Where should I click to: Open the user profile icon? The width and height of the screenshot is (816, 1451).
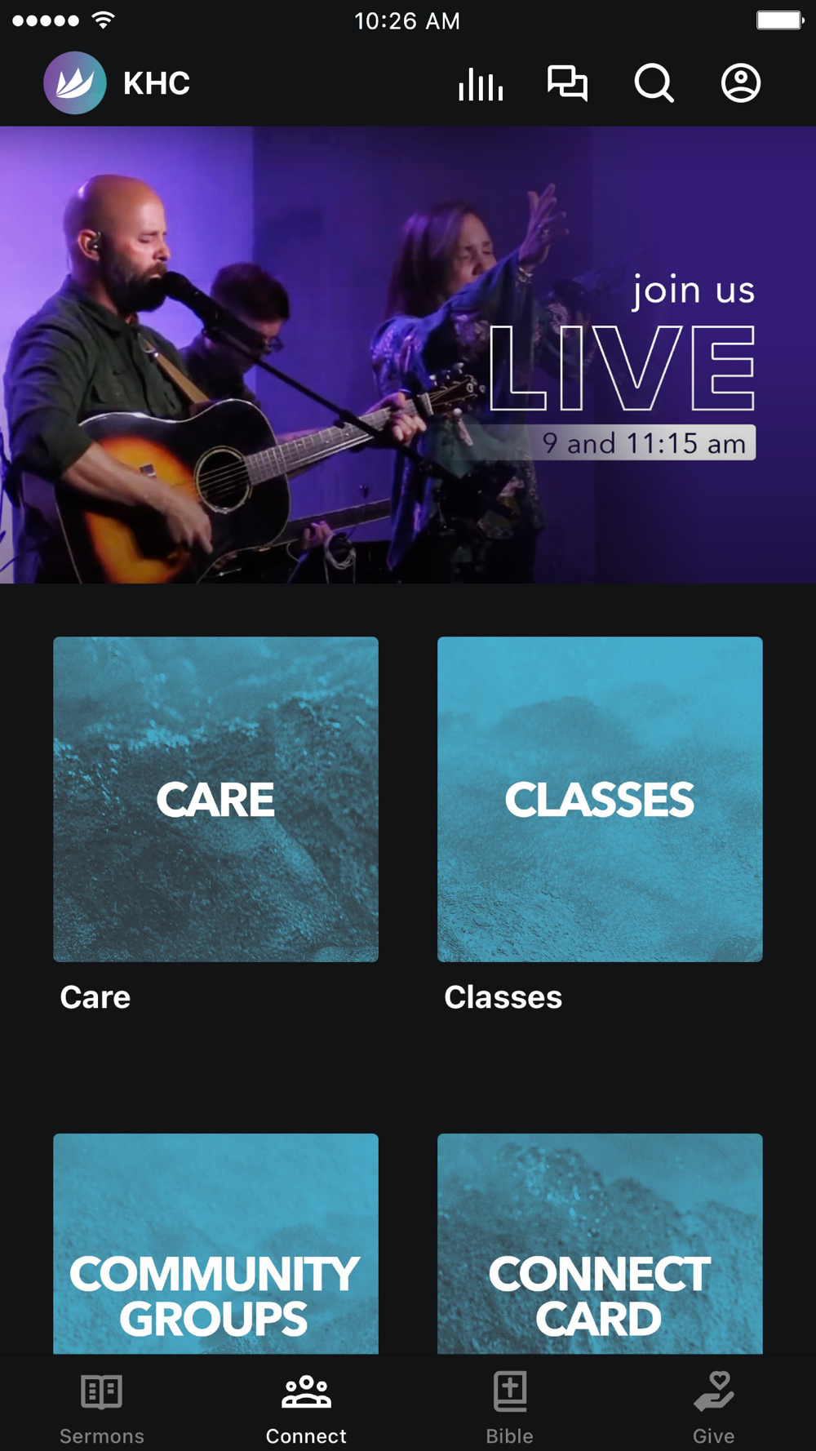tap(741, 83)
